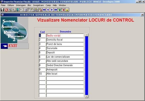Click the red EXIT button
The width and height of the screenshot is (145, 101).
coord(15,46)
